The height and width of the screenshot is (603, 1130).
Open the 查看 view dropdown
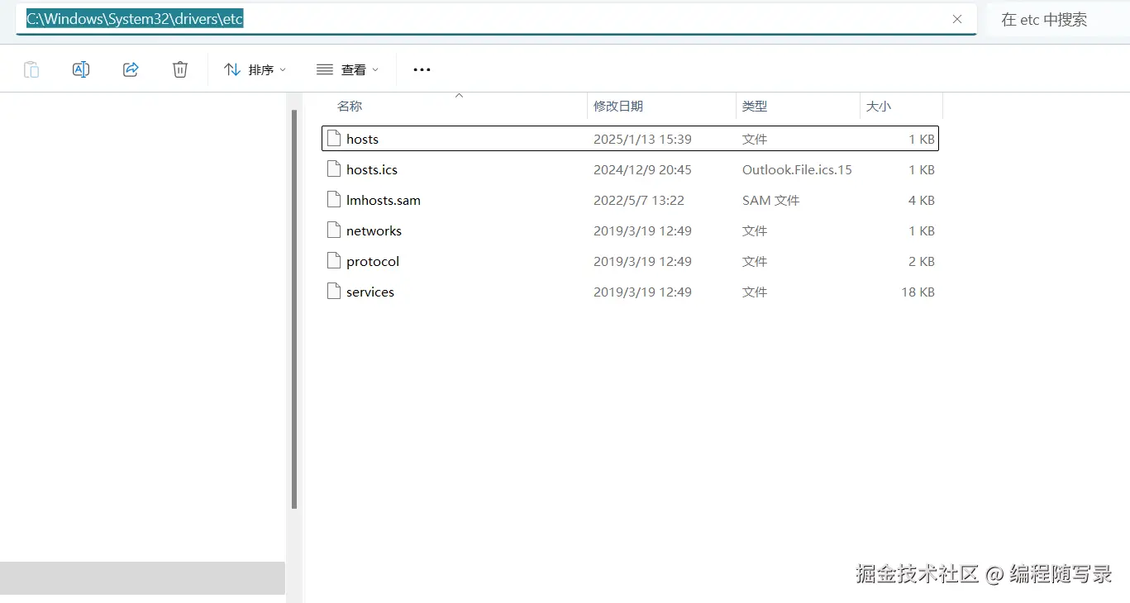coord(348,69)
